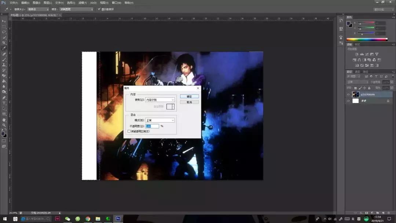The image size is (396, 223).
Task: Choose the Type (T) tool
Action: pos(4,103)
